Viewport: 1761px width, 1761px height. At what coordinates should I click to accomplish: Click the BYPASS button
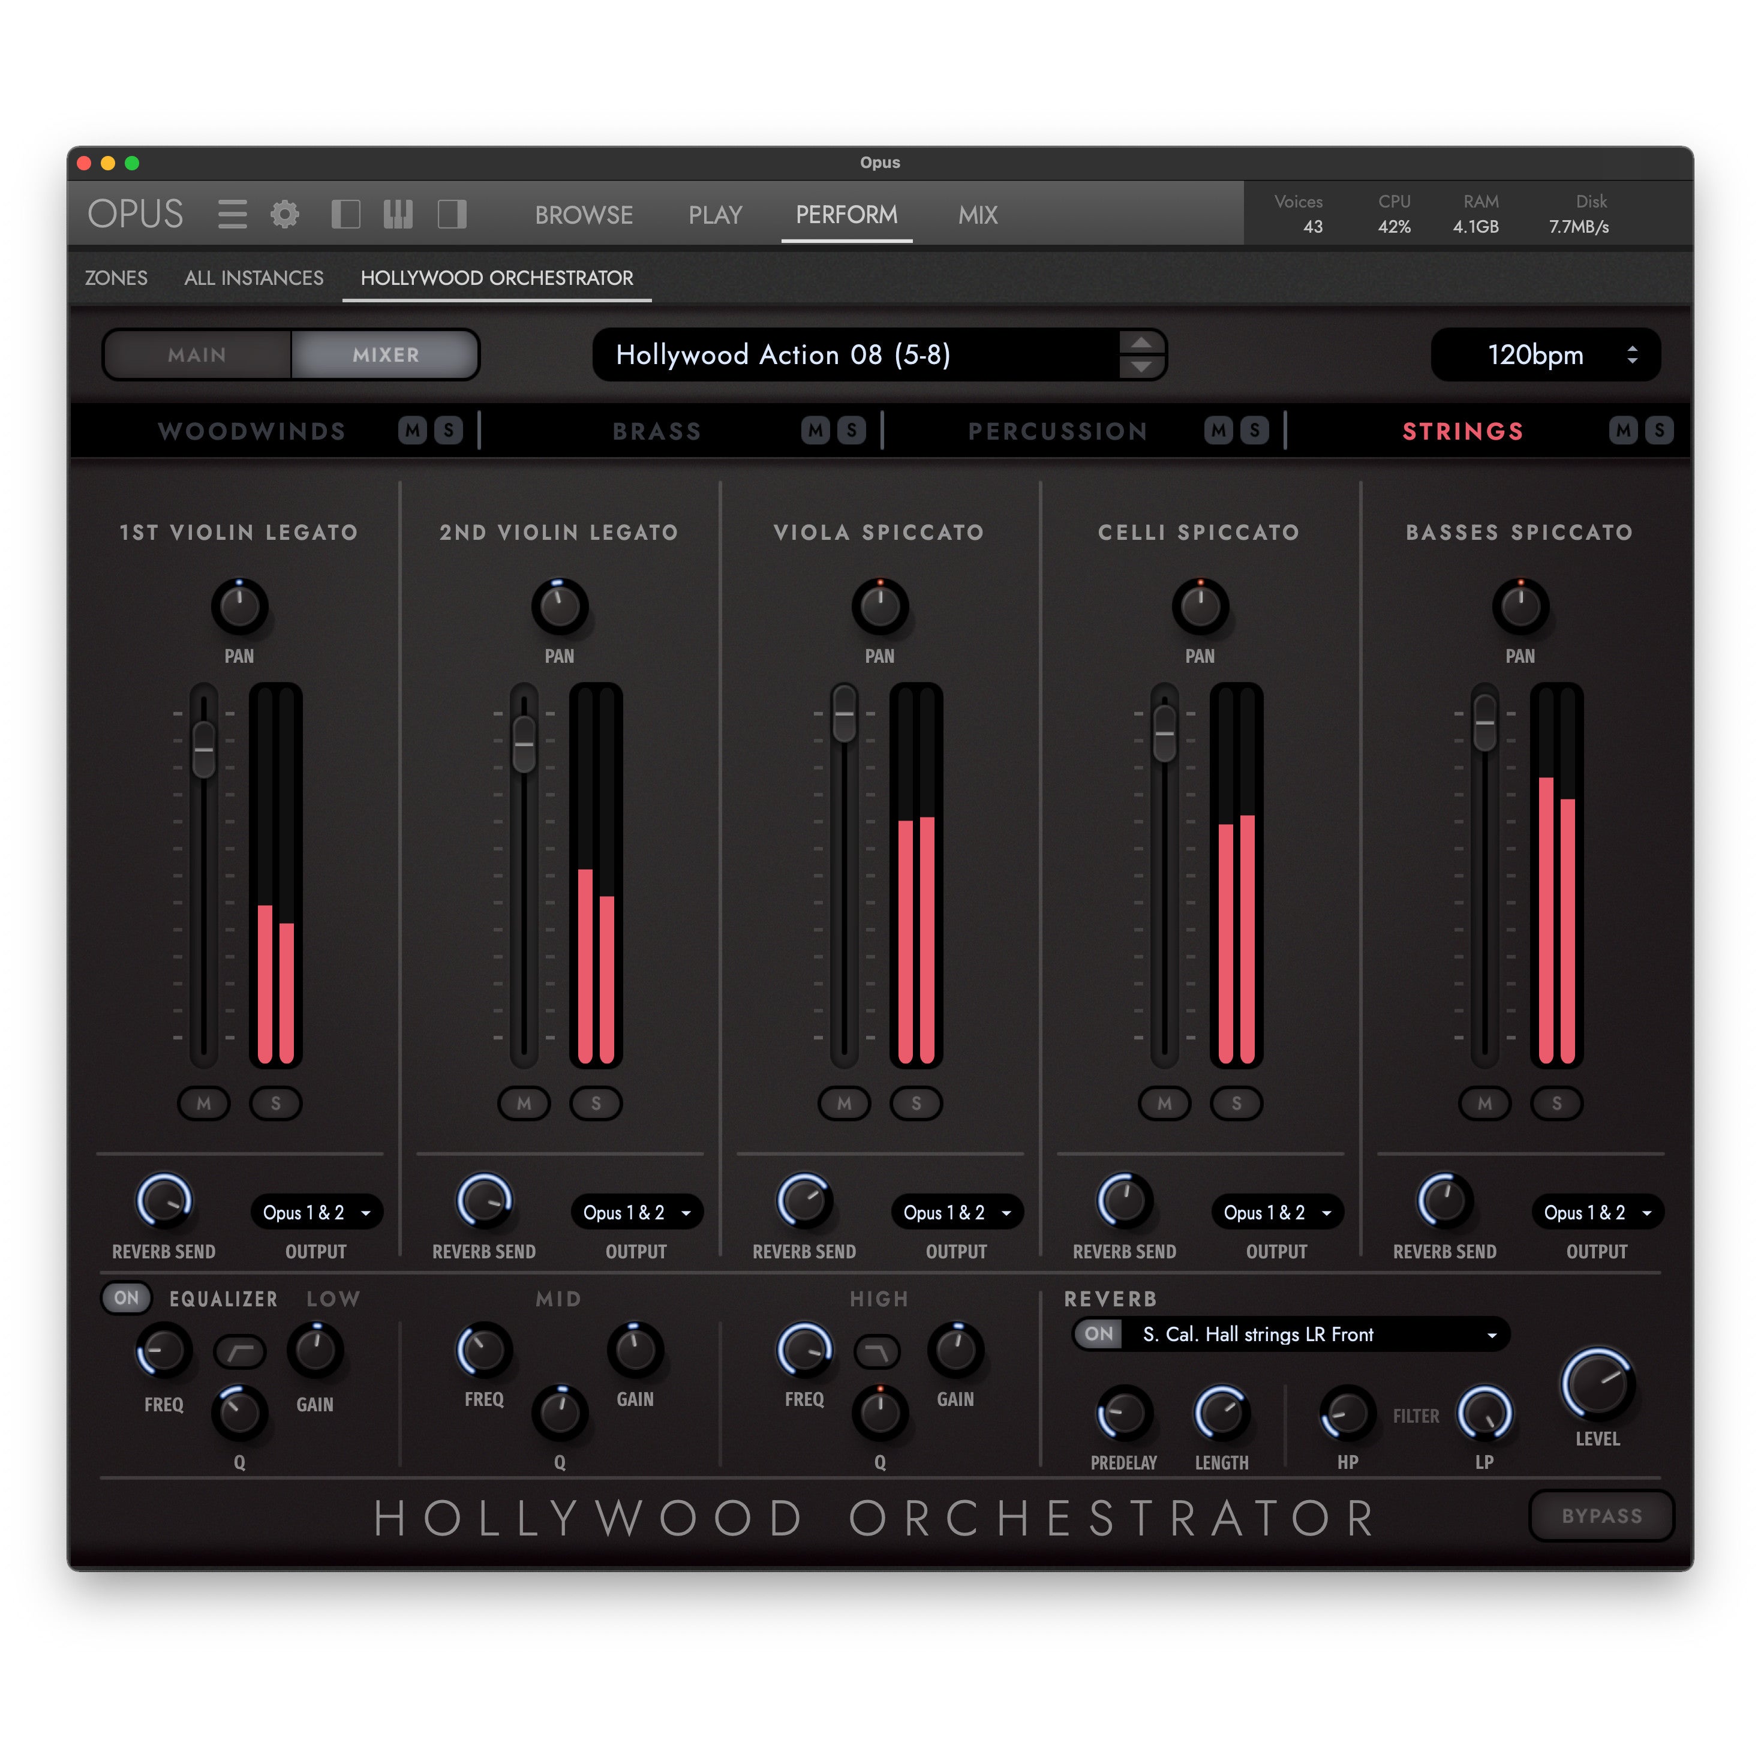click(x=1601, y=1516)
